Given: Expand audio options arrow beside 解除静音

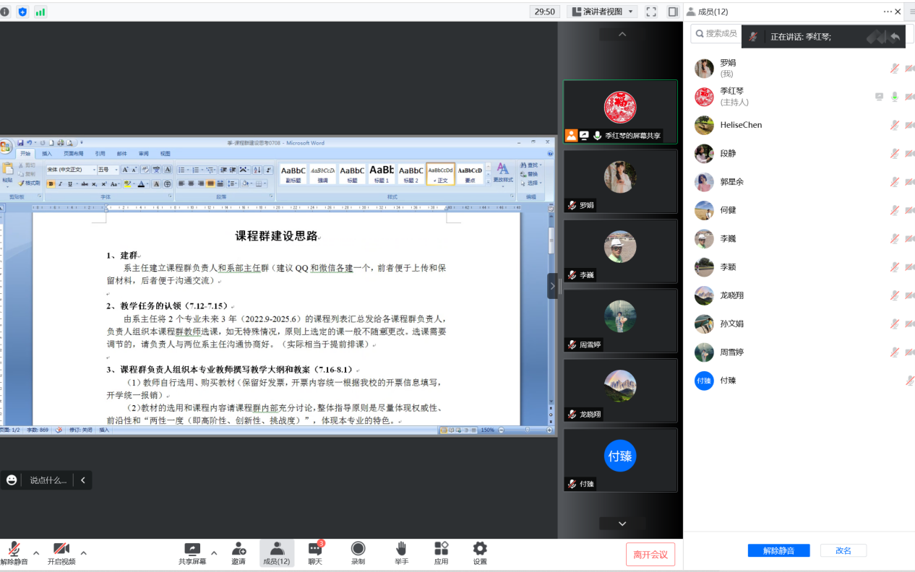Looking at the screenshot, I should click(36, 553).
